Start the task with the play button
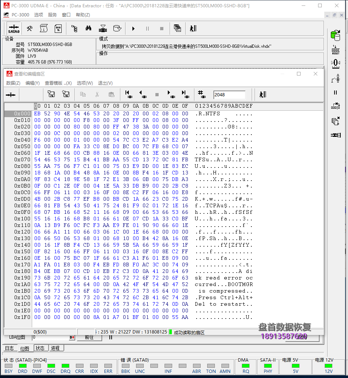 coord(133,29)
